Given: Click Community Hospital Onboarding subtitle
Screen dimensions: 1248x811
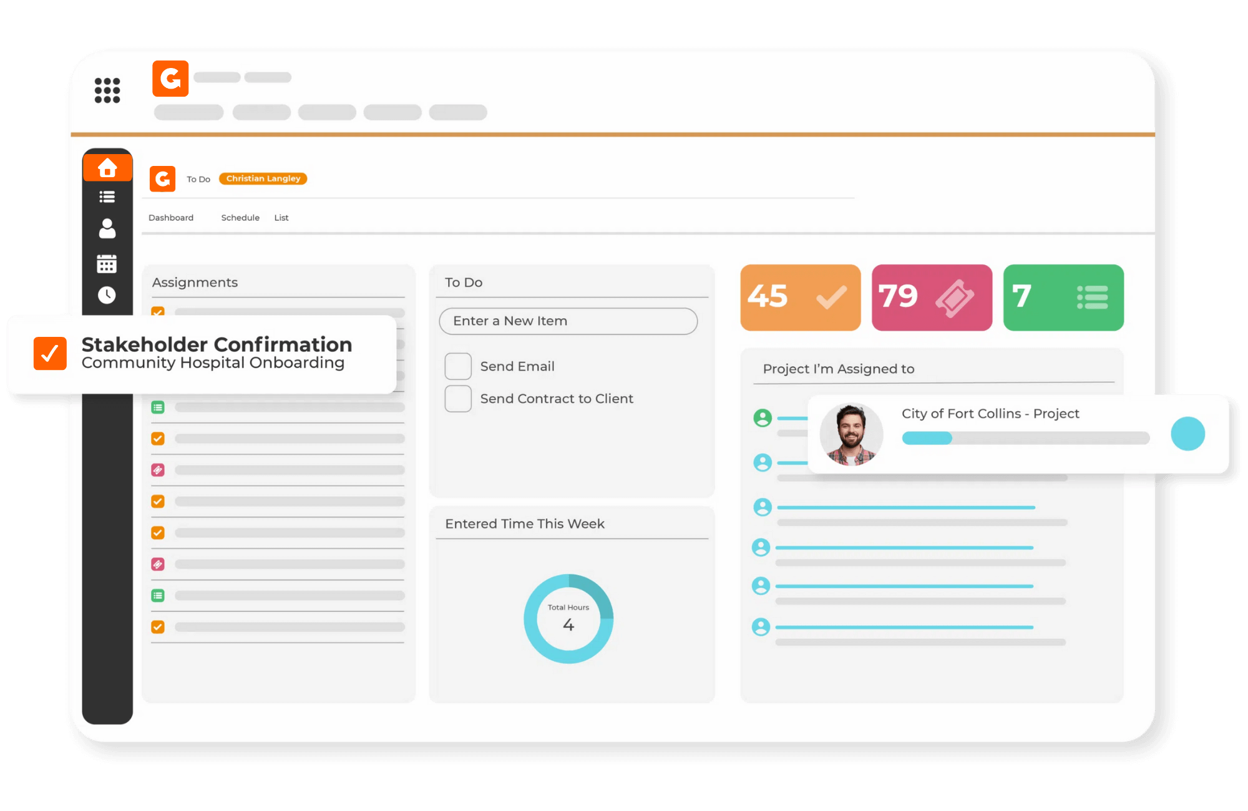Looking at the screenshot, I should point(213,362).
